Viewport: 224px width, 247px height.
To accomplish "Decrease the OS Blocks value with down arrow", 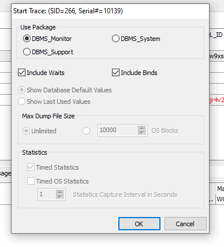I will [142, 133].
